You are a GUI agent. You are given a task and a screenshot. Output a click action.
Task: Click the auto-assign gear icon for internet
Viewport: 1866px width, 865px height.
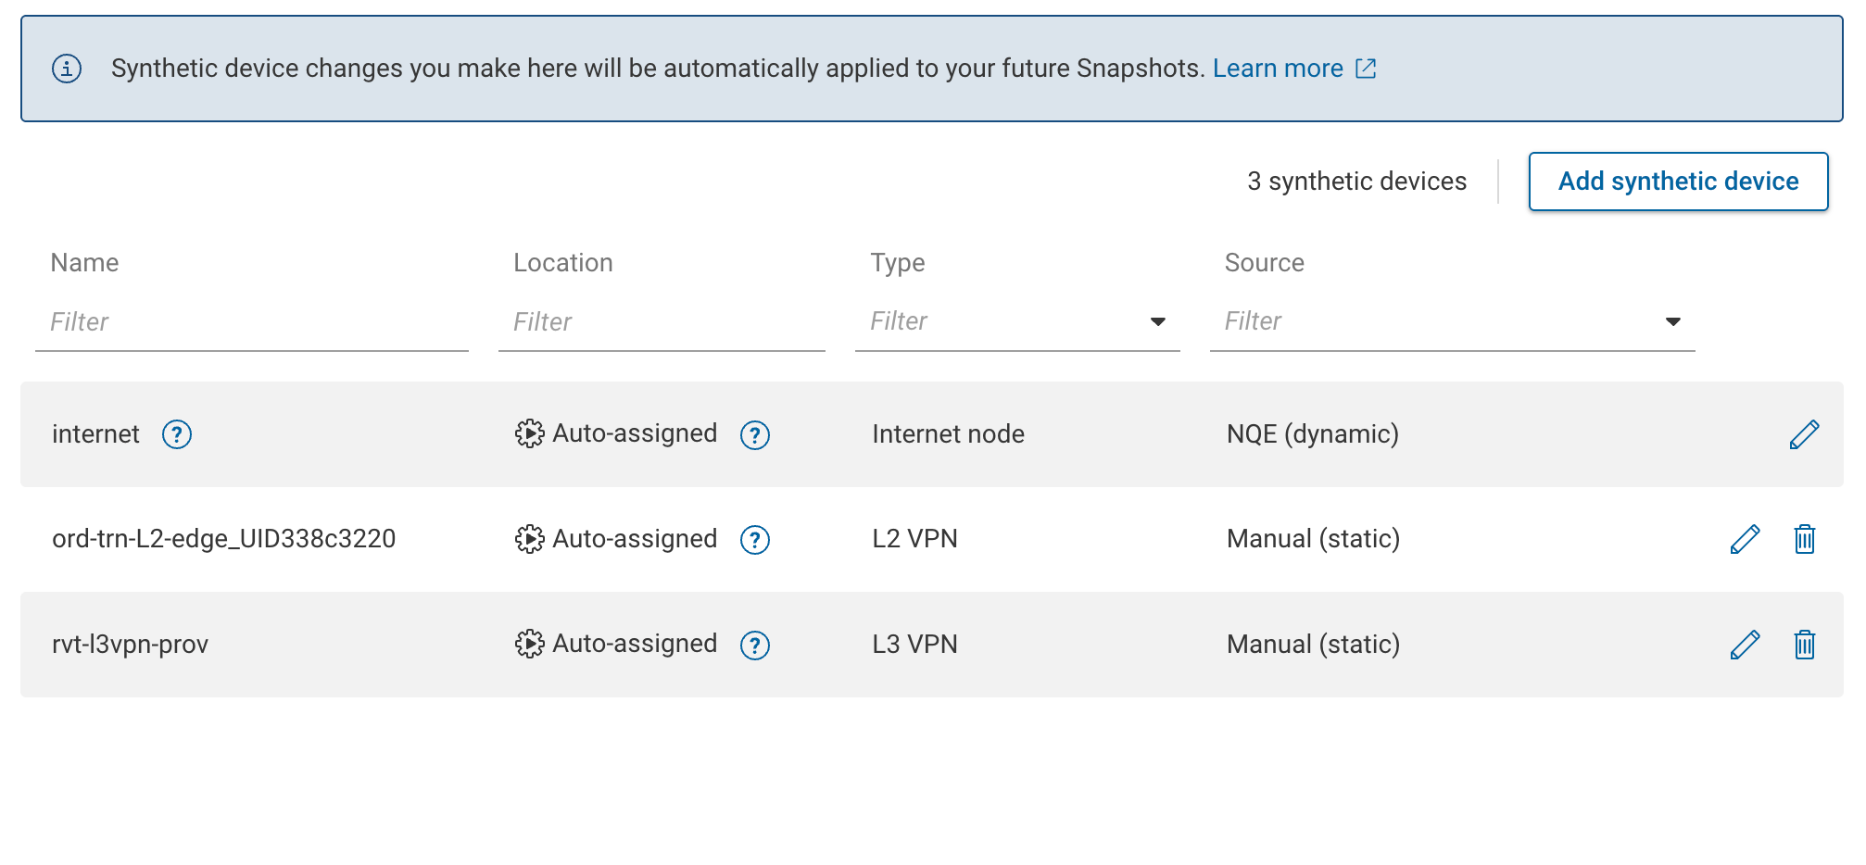(528, 432)
